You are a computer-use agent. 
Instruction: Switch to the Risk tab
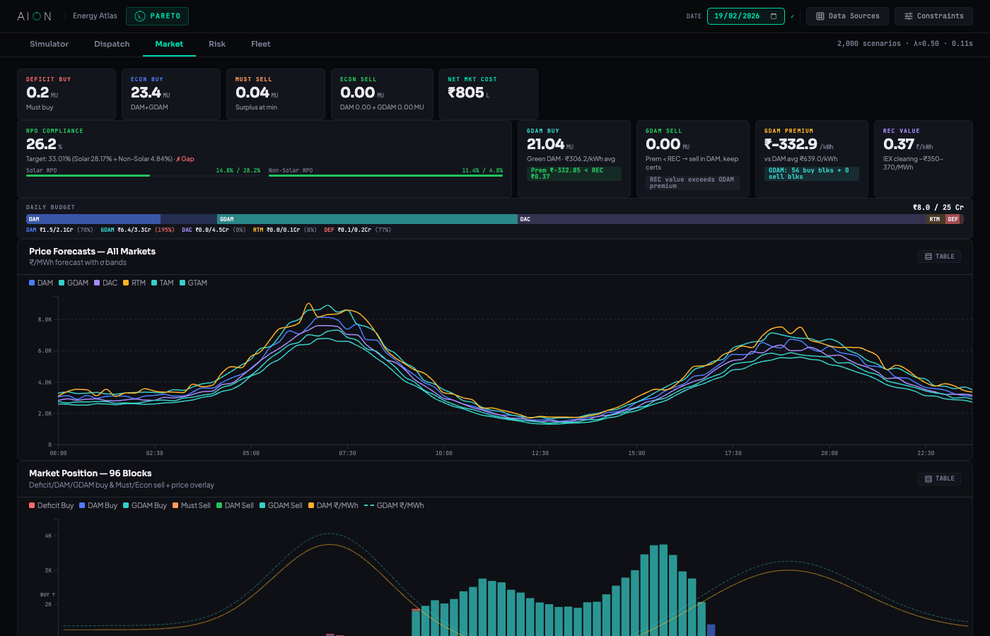[217, 44]
